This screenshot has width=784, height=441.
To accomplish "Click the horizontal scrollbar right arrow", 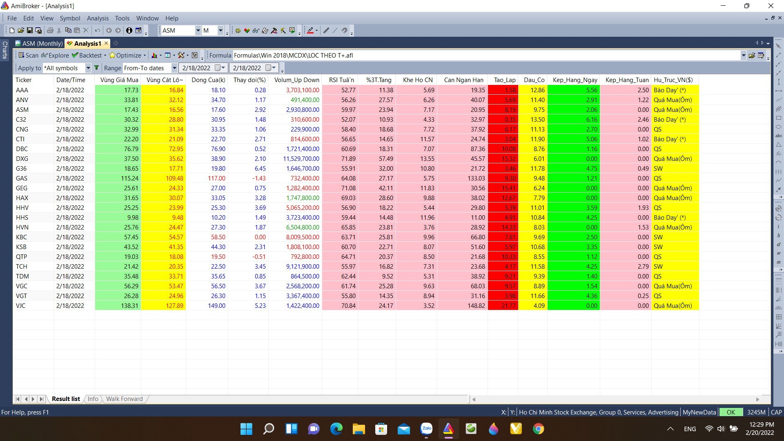I will [x=758, y=399].
